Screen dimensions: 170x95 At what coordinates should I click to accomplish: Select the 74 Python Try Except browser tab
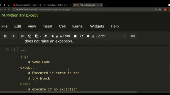tap(88, 5)
